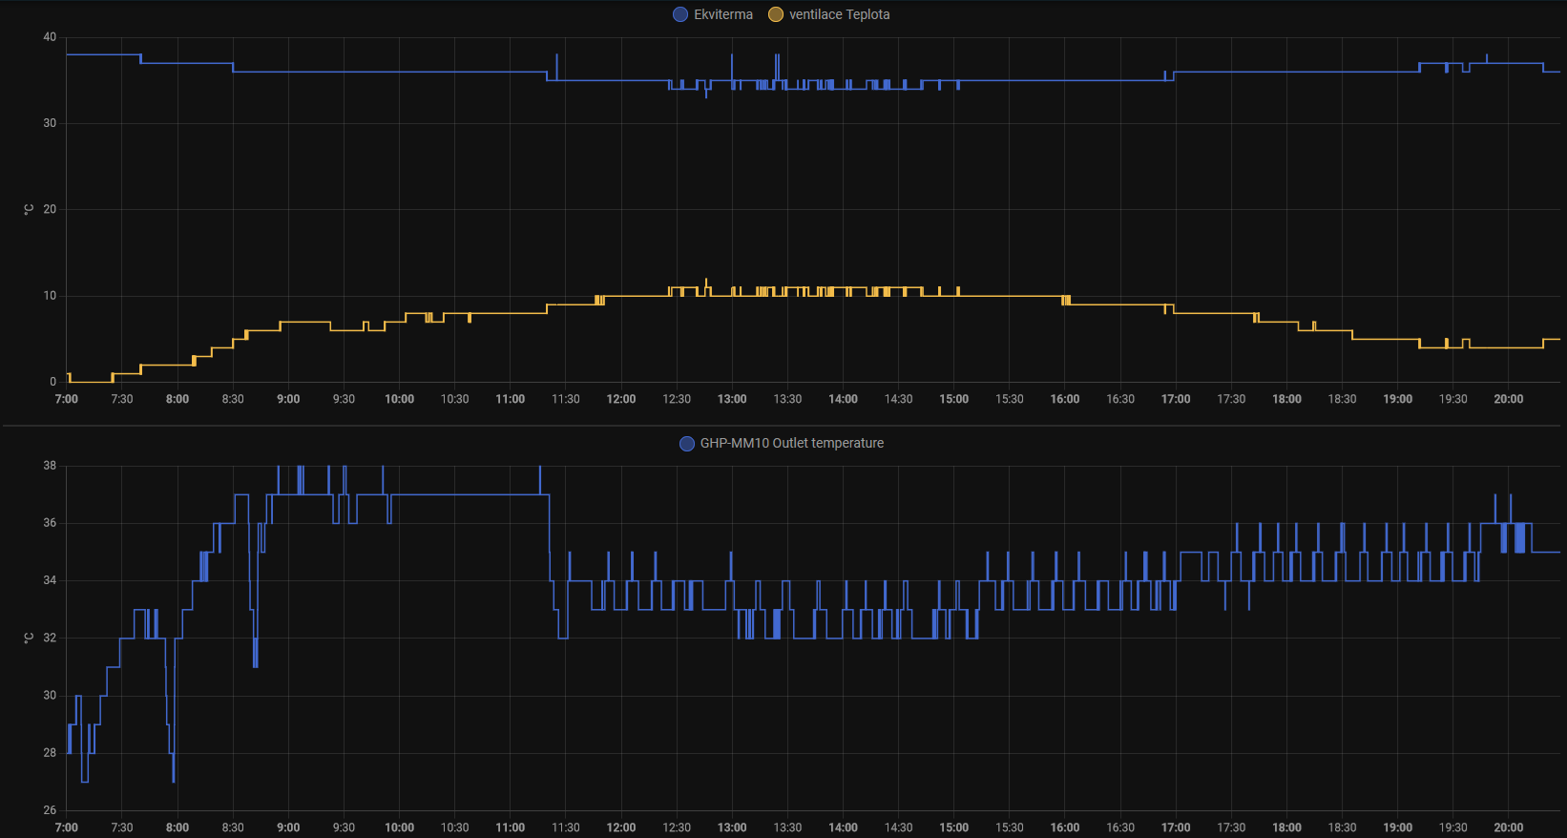Click the °C unit label of Ekviterma chart

tap(29, 209)
